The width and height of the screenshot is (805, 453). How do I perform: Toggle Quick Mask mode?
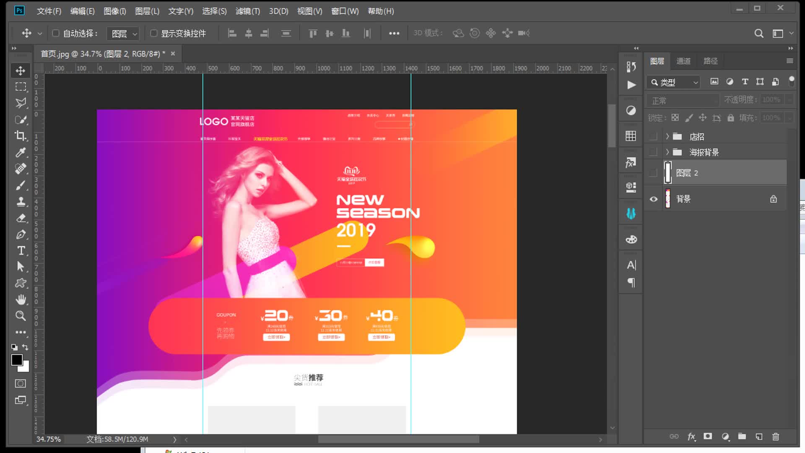pyautogui.click(x=20, y=383)
